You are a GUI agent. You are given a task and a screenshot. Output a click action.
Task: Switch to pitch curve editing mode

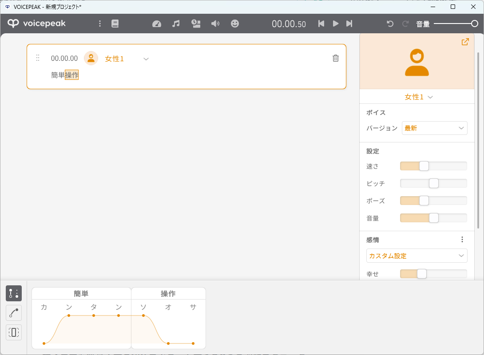click(x=14, y=313)
